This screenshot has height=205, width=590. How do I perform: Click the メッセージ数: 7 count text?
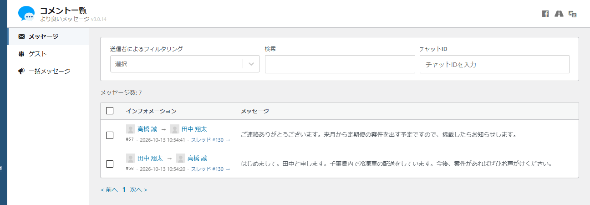121,93
